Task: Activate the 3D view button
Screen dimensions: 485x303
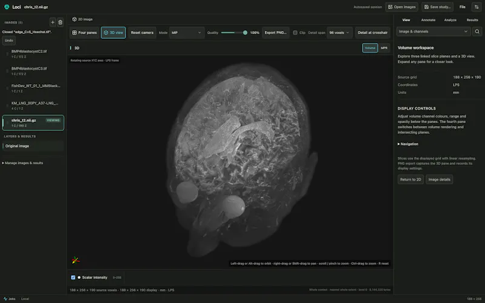Action: pos(113,33)
